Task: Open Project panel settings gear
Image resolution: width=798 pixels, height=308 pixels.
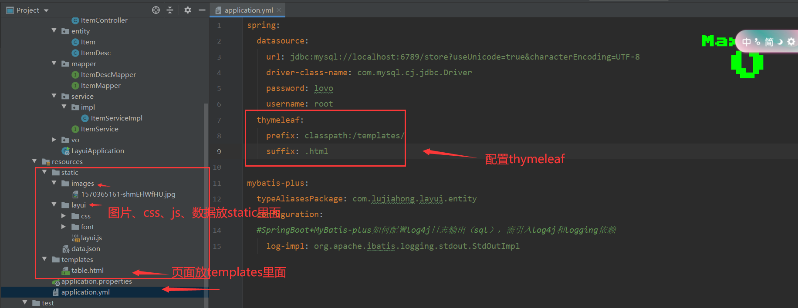Action: point(188,10)
